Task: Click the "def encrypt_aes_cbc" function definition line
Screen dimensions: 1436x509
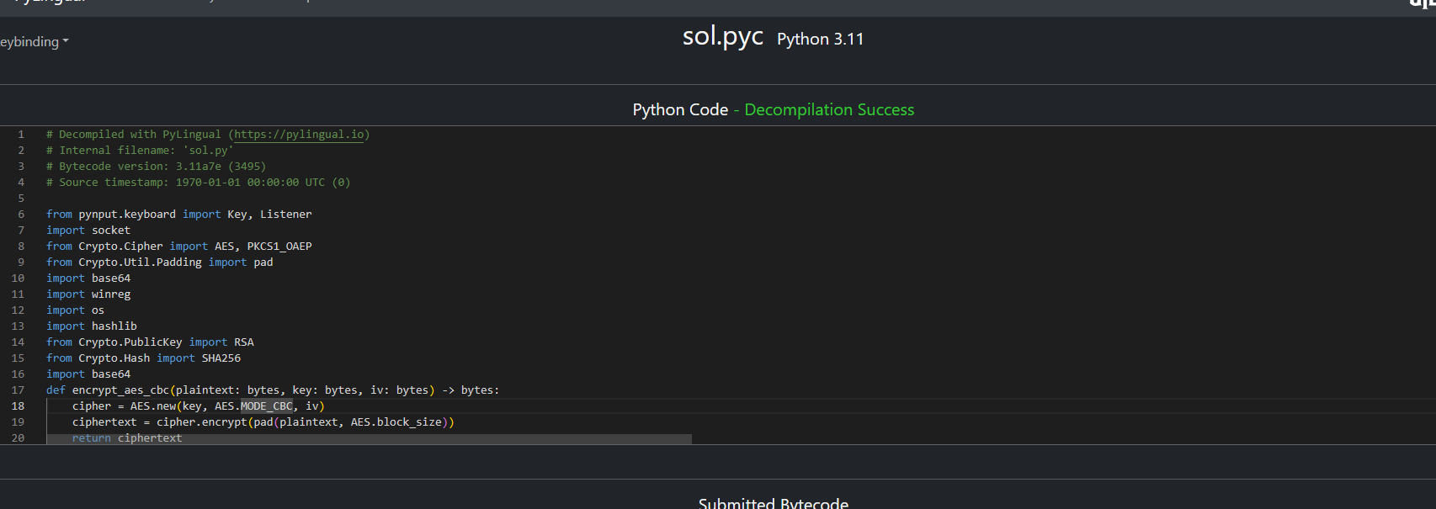Action: tap(273, 390)
